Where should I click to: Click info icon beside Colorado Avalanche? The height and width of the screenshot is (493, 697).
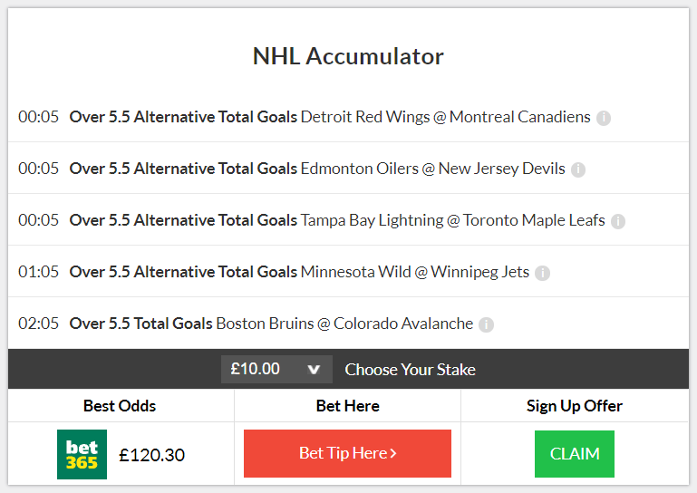coord(486,324)
